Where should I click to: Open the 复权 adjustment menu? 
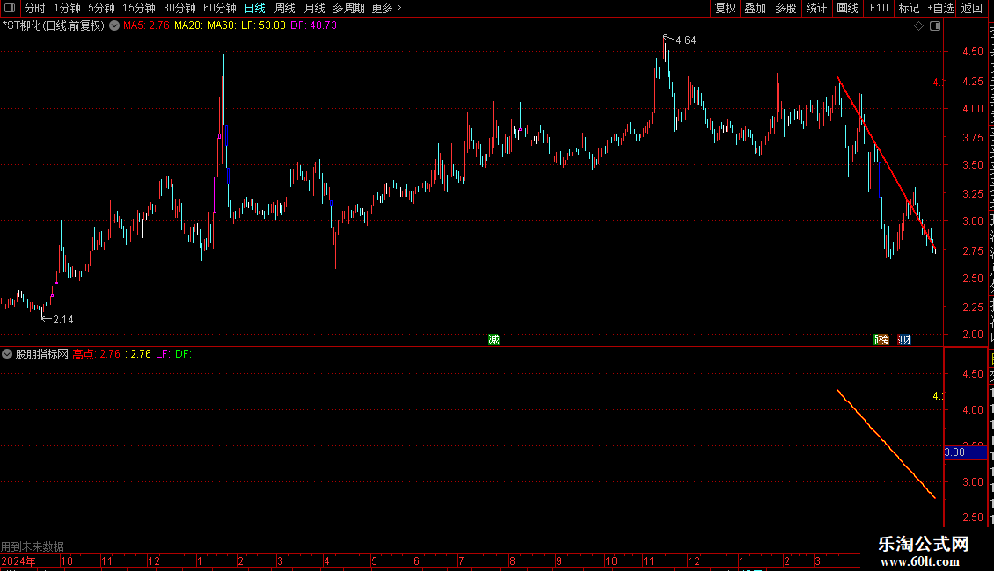click(x=725, y=8)
